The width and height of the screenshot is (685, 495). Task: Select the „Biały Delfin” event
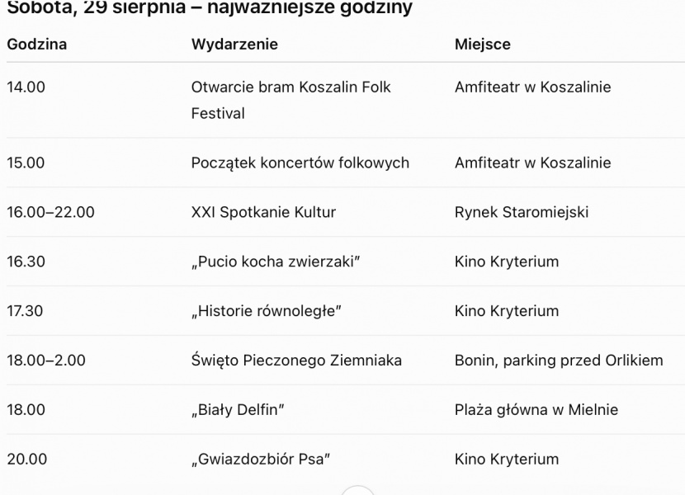(237, 409)
